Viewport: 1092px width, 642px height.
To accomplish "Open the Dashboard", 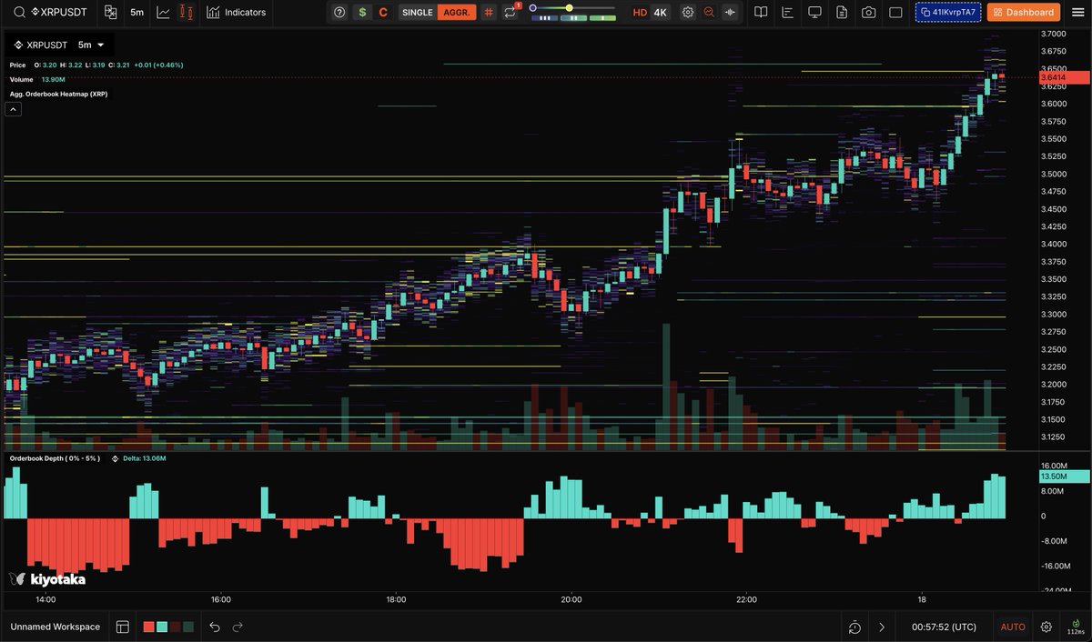I will pos(1024,13).
